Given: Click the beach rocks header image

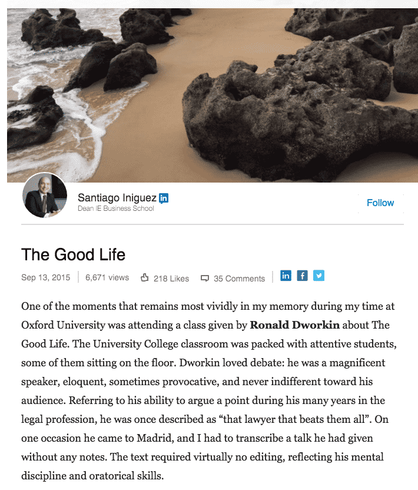Looking at the screenshot, I should pyautogui.click(x=213, y=95).
